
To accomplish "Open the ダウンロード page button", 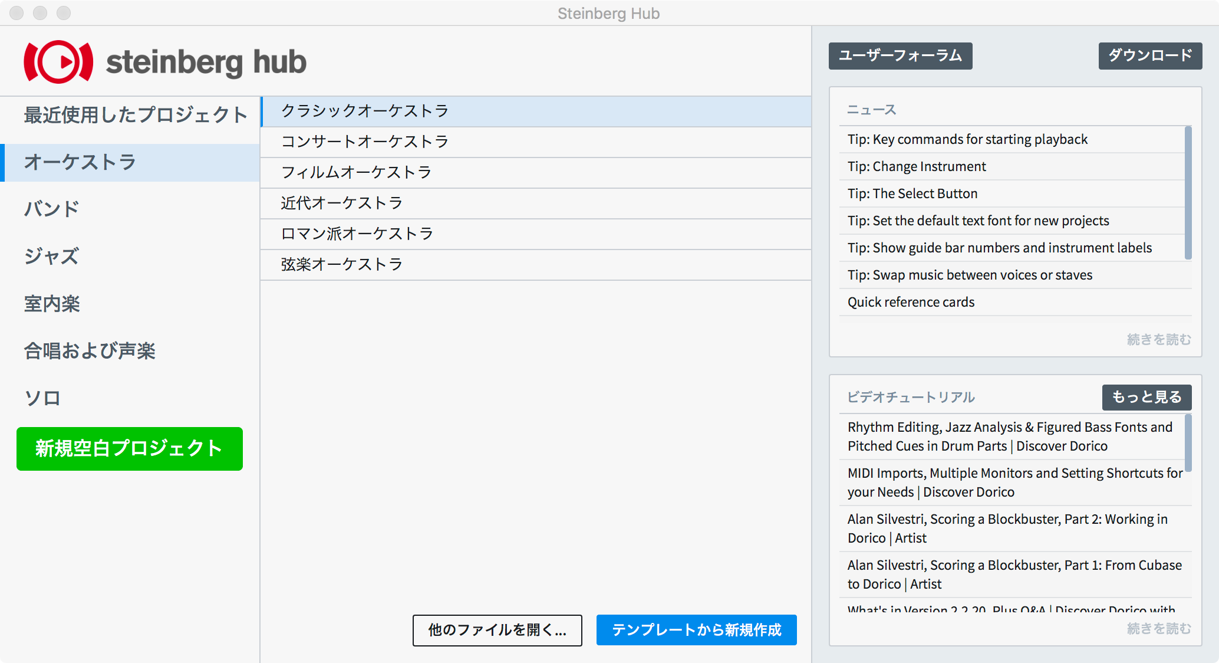I will click(x=1151, y=56).
